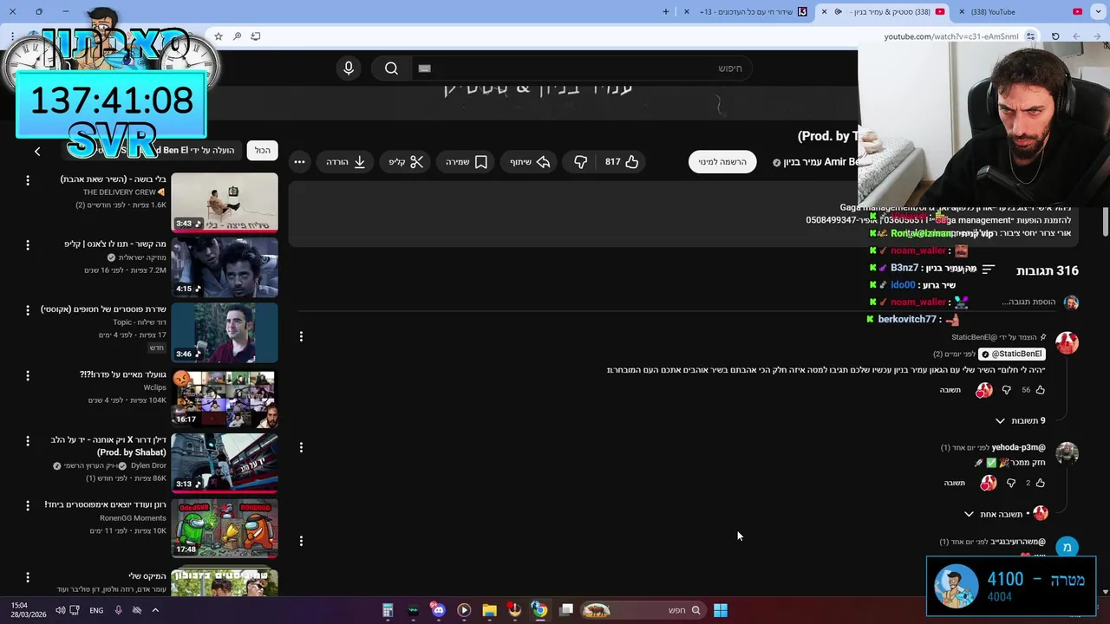Image resolution: width=1110 pixels, height=624 pixels.
Task: Open Chrome's three-dot menu
Action: tap(12, 36)
